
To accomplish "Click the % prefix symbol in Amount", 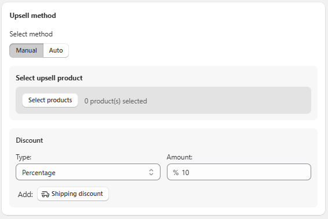I will point(176,173).
